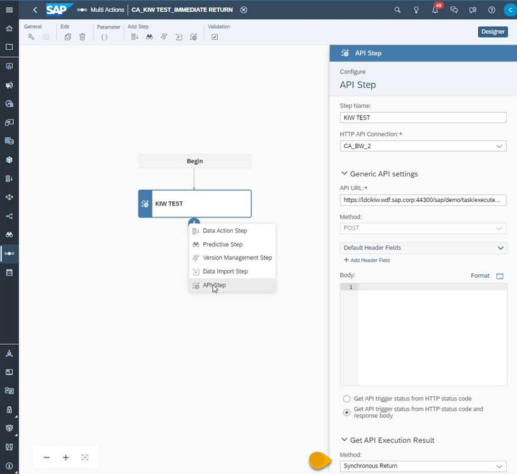517x474 pixels.
Task: Select Data Import Step menu entry
Action: 233,271
